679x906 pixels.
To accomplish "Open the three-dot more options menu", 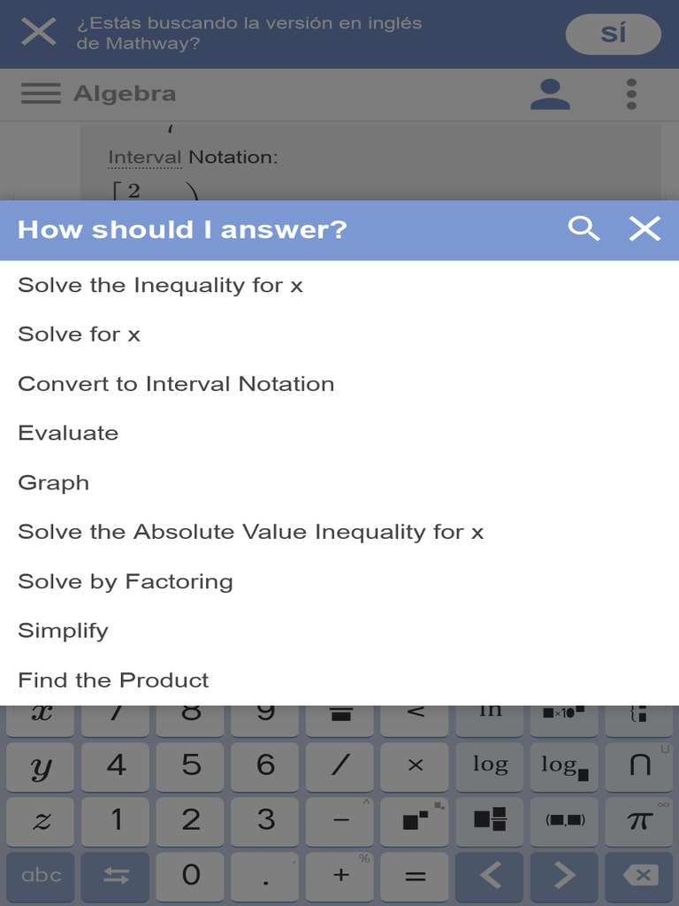I will [x=631, y=94].
